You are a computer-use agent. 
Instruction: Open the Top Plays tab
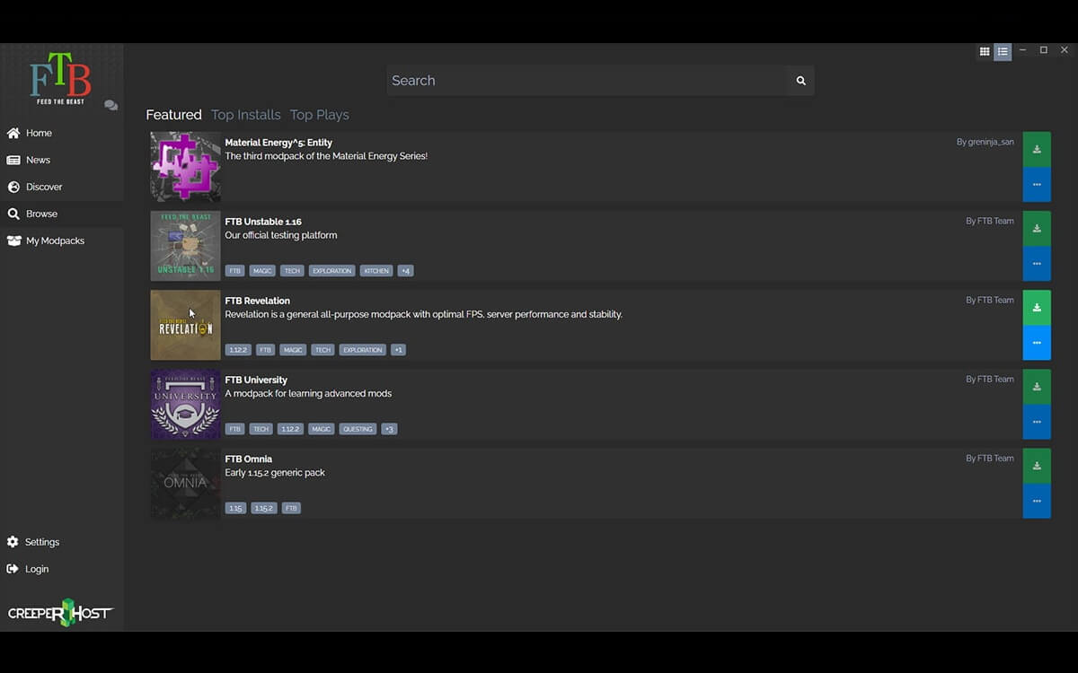click(319, 115)
